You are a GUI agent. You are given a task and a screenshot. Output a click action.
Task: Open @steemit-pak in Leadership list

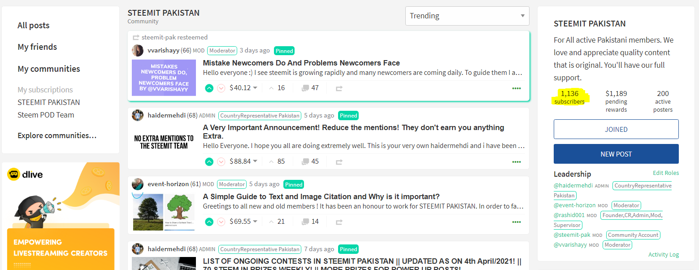click(572, 235)
